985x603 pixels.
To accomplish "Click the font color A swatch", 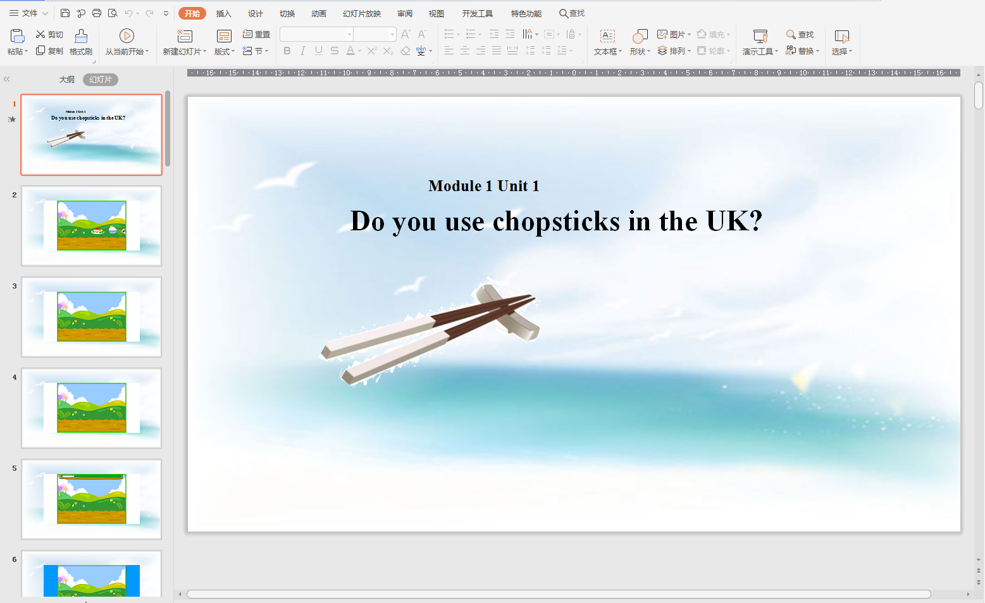I will point(350,51).
